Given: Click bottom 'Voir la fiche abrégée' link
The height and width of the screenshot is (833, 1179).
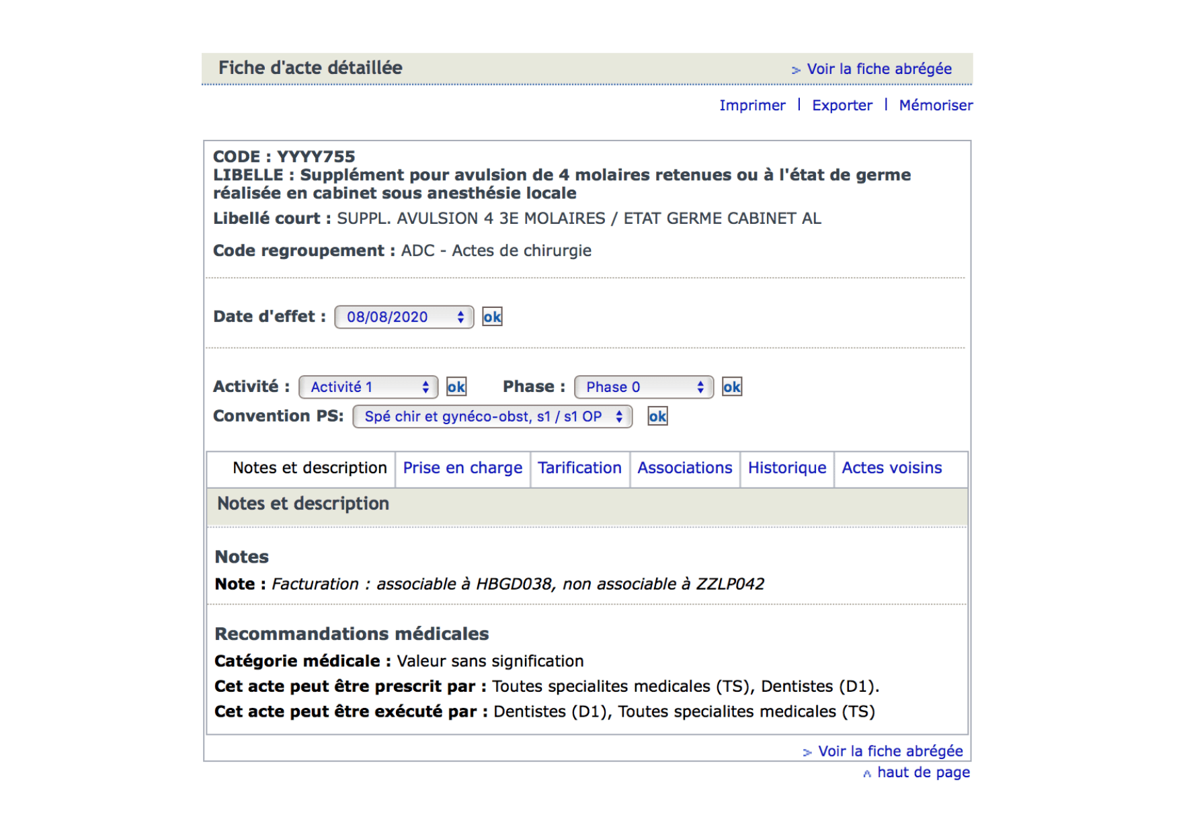Looking at the screenshot, I should (x=889, y=752).
